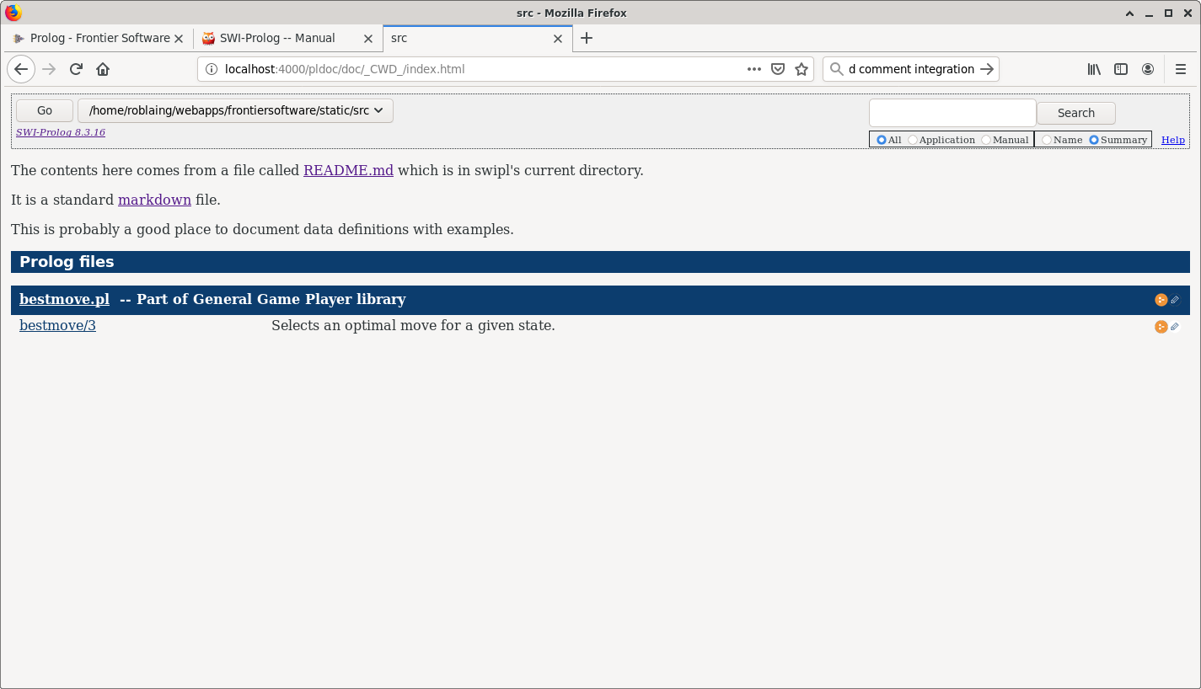View source icon in bestmove.pl header

[1161, 300]
